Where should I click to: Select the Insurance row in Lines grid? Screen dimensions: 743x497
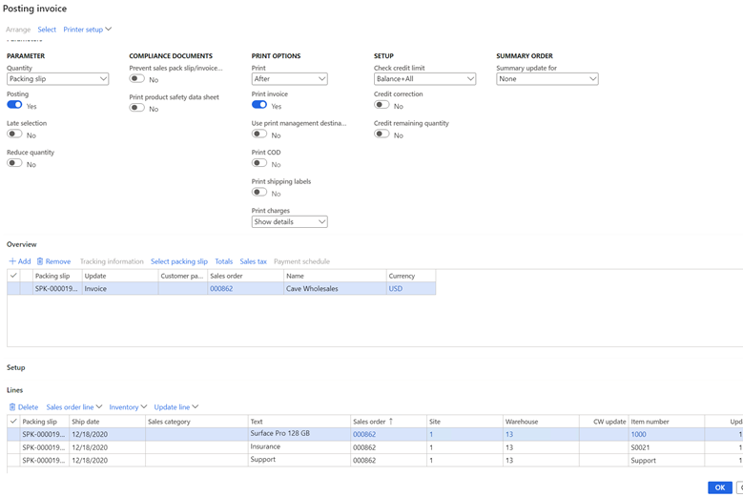tap(265, 446)
